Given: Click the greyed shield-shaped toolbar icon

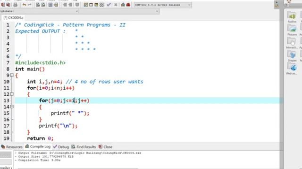Looking at the screenshot, I should pyautogui.click(x=77, y=5).
